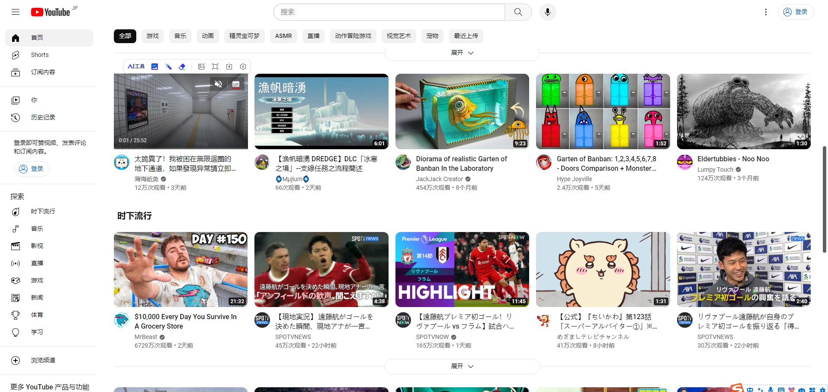The image size is (828, 392).
Task: Click the screenshot crop frame icon
Action: click(x=215, y=66)
